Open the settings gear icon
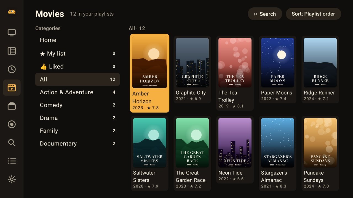The width and height of the screenshot is (353, 198). pyautogui.click(x=12, y=179)
